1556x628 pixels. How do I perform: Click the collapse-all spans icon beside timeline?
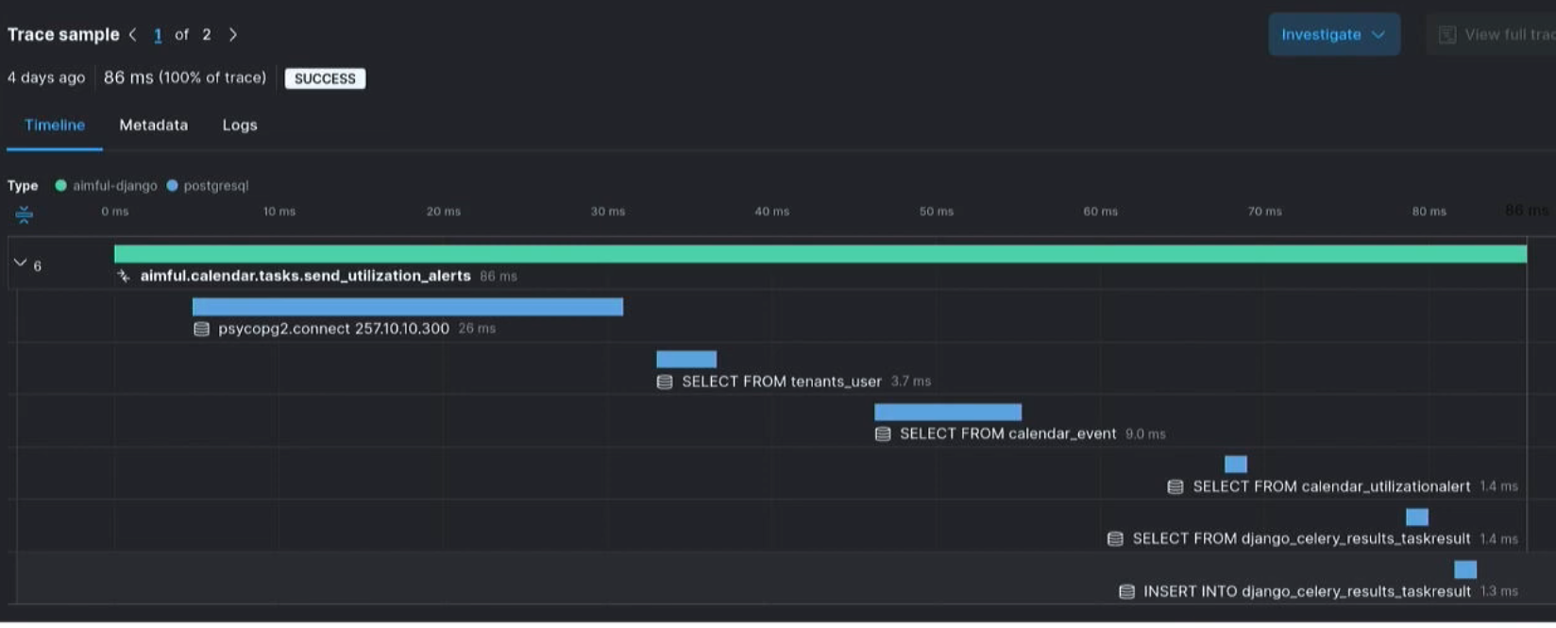(x=25, y=214)
